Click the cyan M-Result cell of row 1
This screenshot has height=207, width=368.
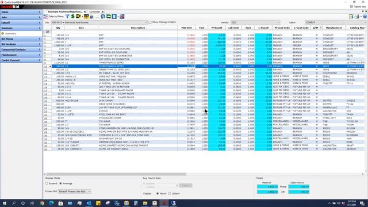[217, 35]
